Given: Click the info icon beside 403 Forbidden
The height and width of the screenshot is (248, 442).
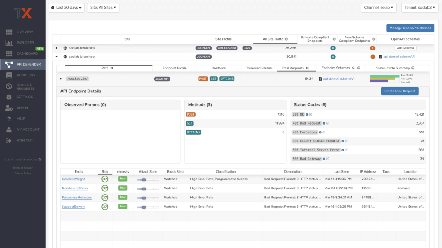Looking at the screenshot, I should tap(320, 132).
